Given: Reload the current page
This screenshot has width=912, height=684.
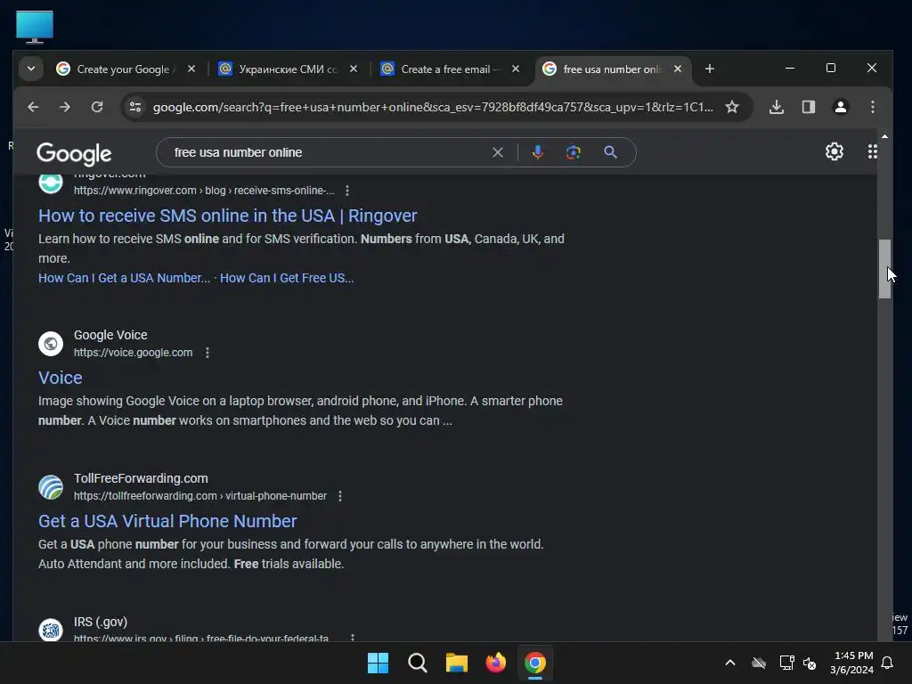Looking at the screenshot, I should point(96,107).
